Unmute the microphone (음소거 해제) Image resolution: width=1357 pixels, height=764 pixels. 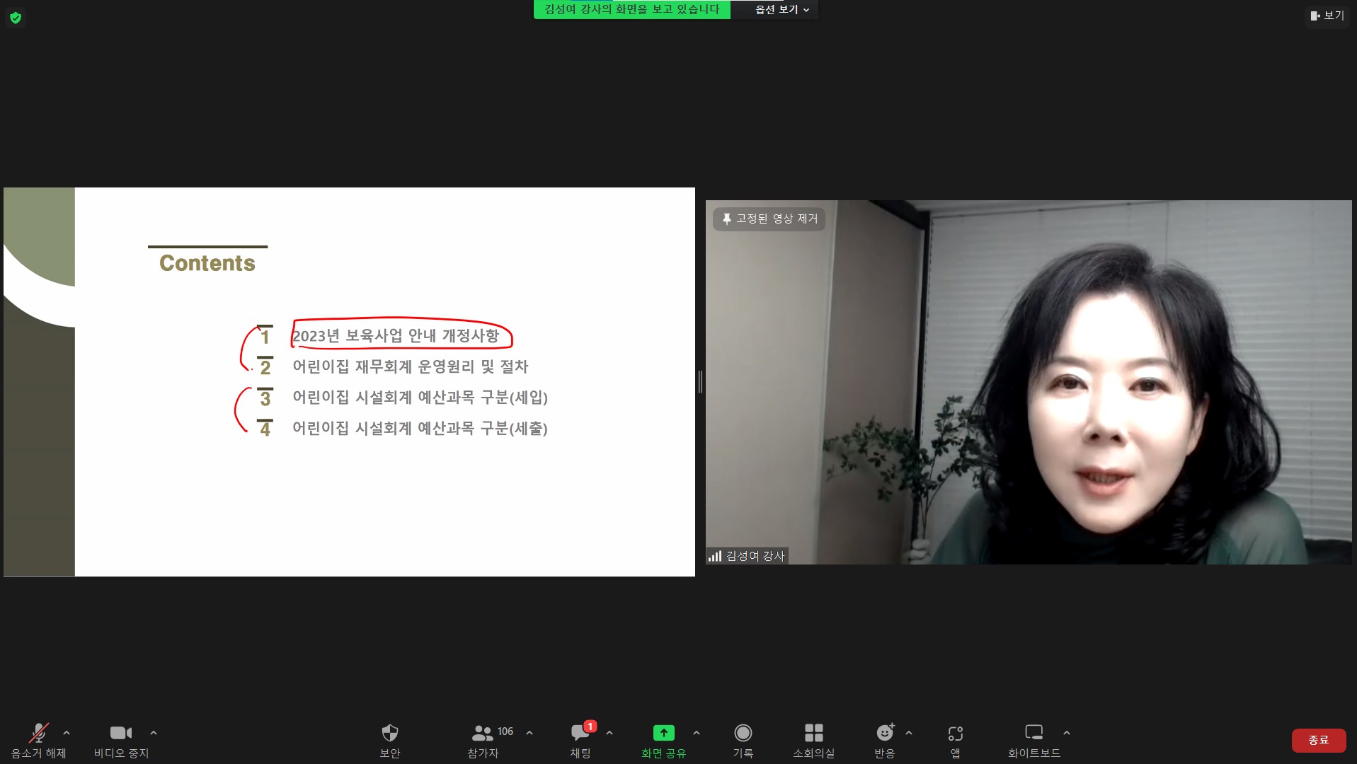tap(39, 740)
